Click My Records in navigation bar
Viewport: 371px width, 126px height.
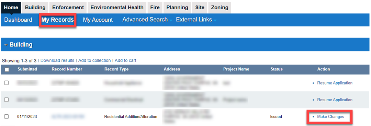tap(58, 20)
